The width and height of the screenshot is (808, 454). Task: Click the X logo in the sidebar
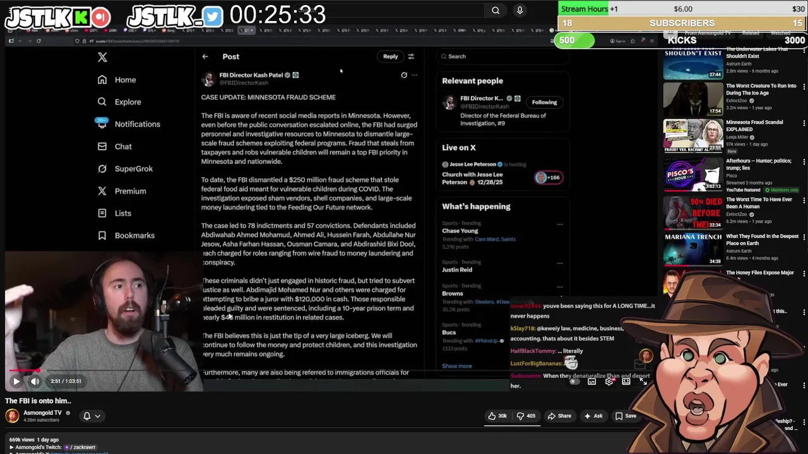pos(102,57)
